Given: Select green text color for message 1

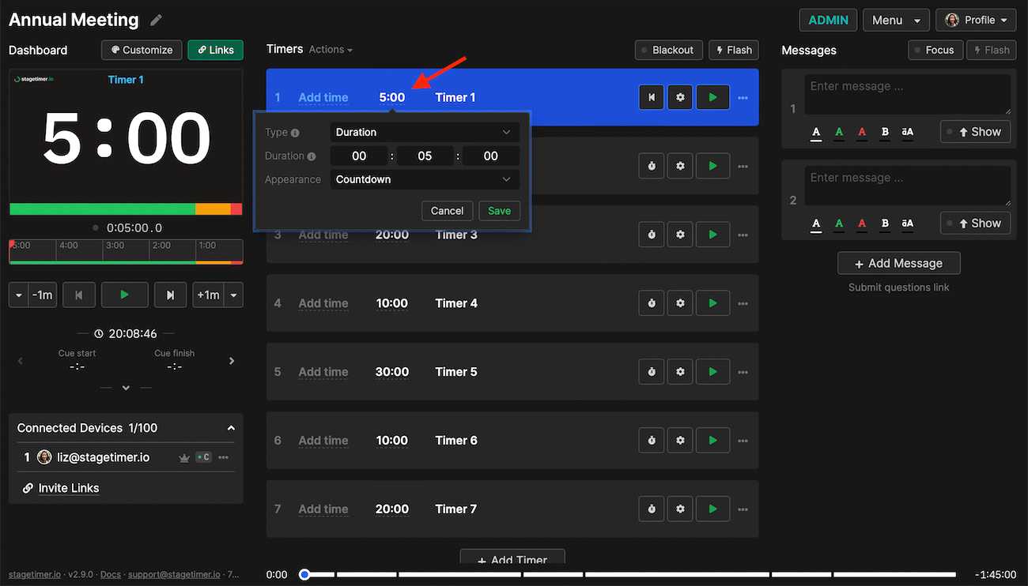Looking at the screenshot, I should click(x=839, y=133).
